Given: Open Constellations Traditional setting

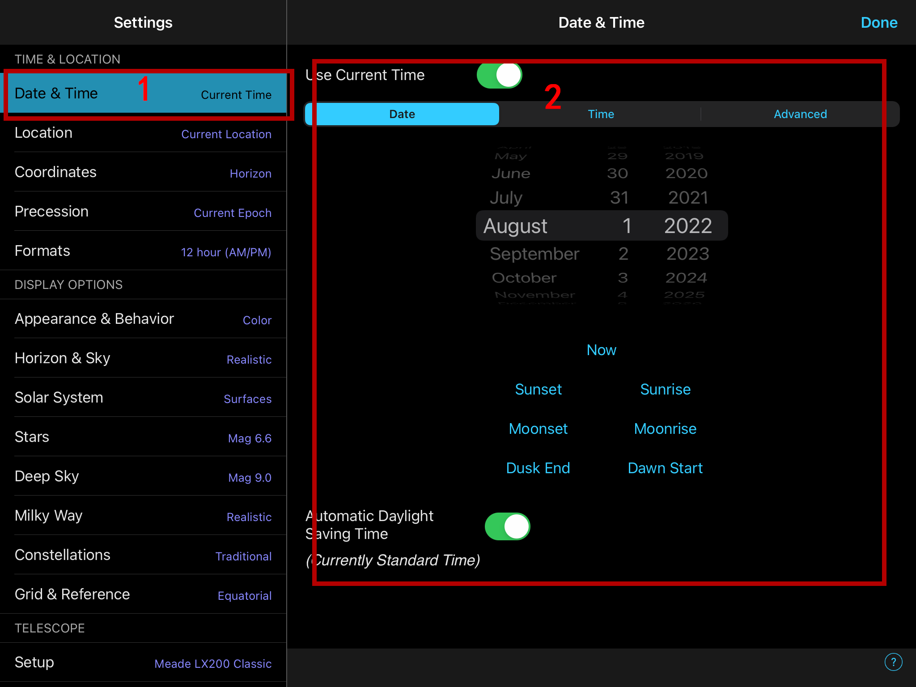Looking at the screenshot, I should (143, 555).
